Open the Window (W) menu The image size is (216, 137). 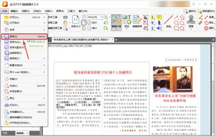(x=83, y=11)
